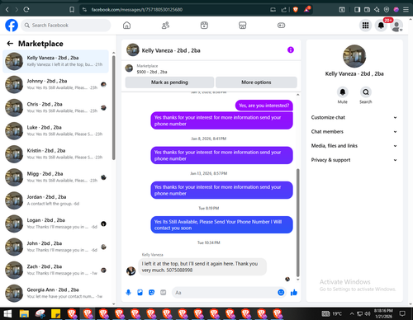Toggle the browser sidebar panel icon
The image size is (413, 320).
[357, 10]
